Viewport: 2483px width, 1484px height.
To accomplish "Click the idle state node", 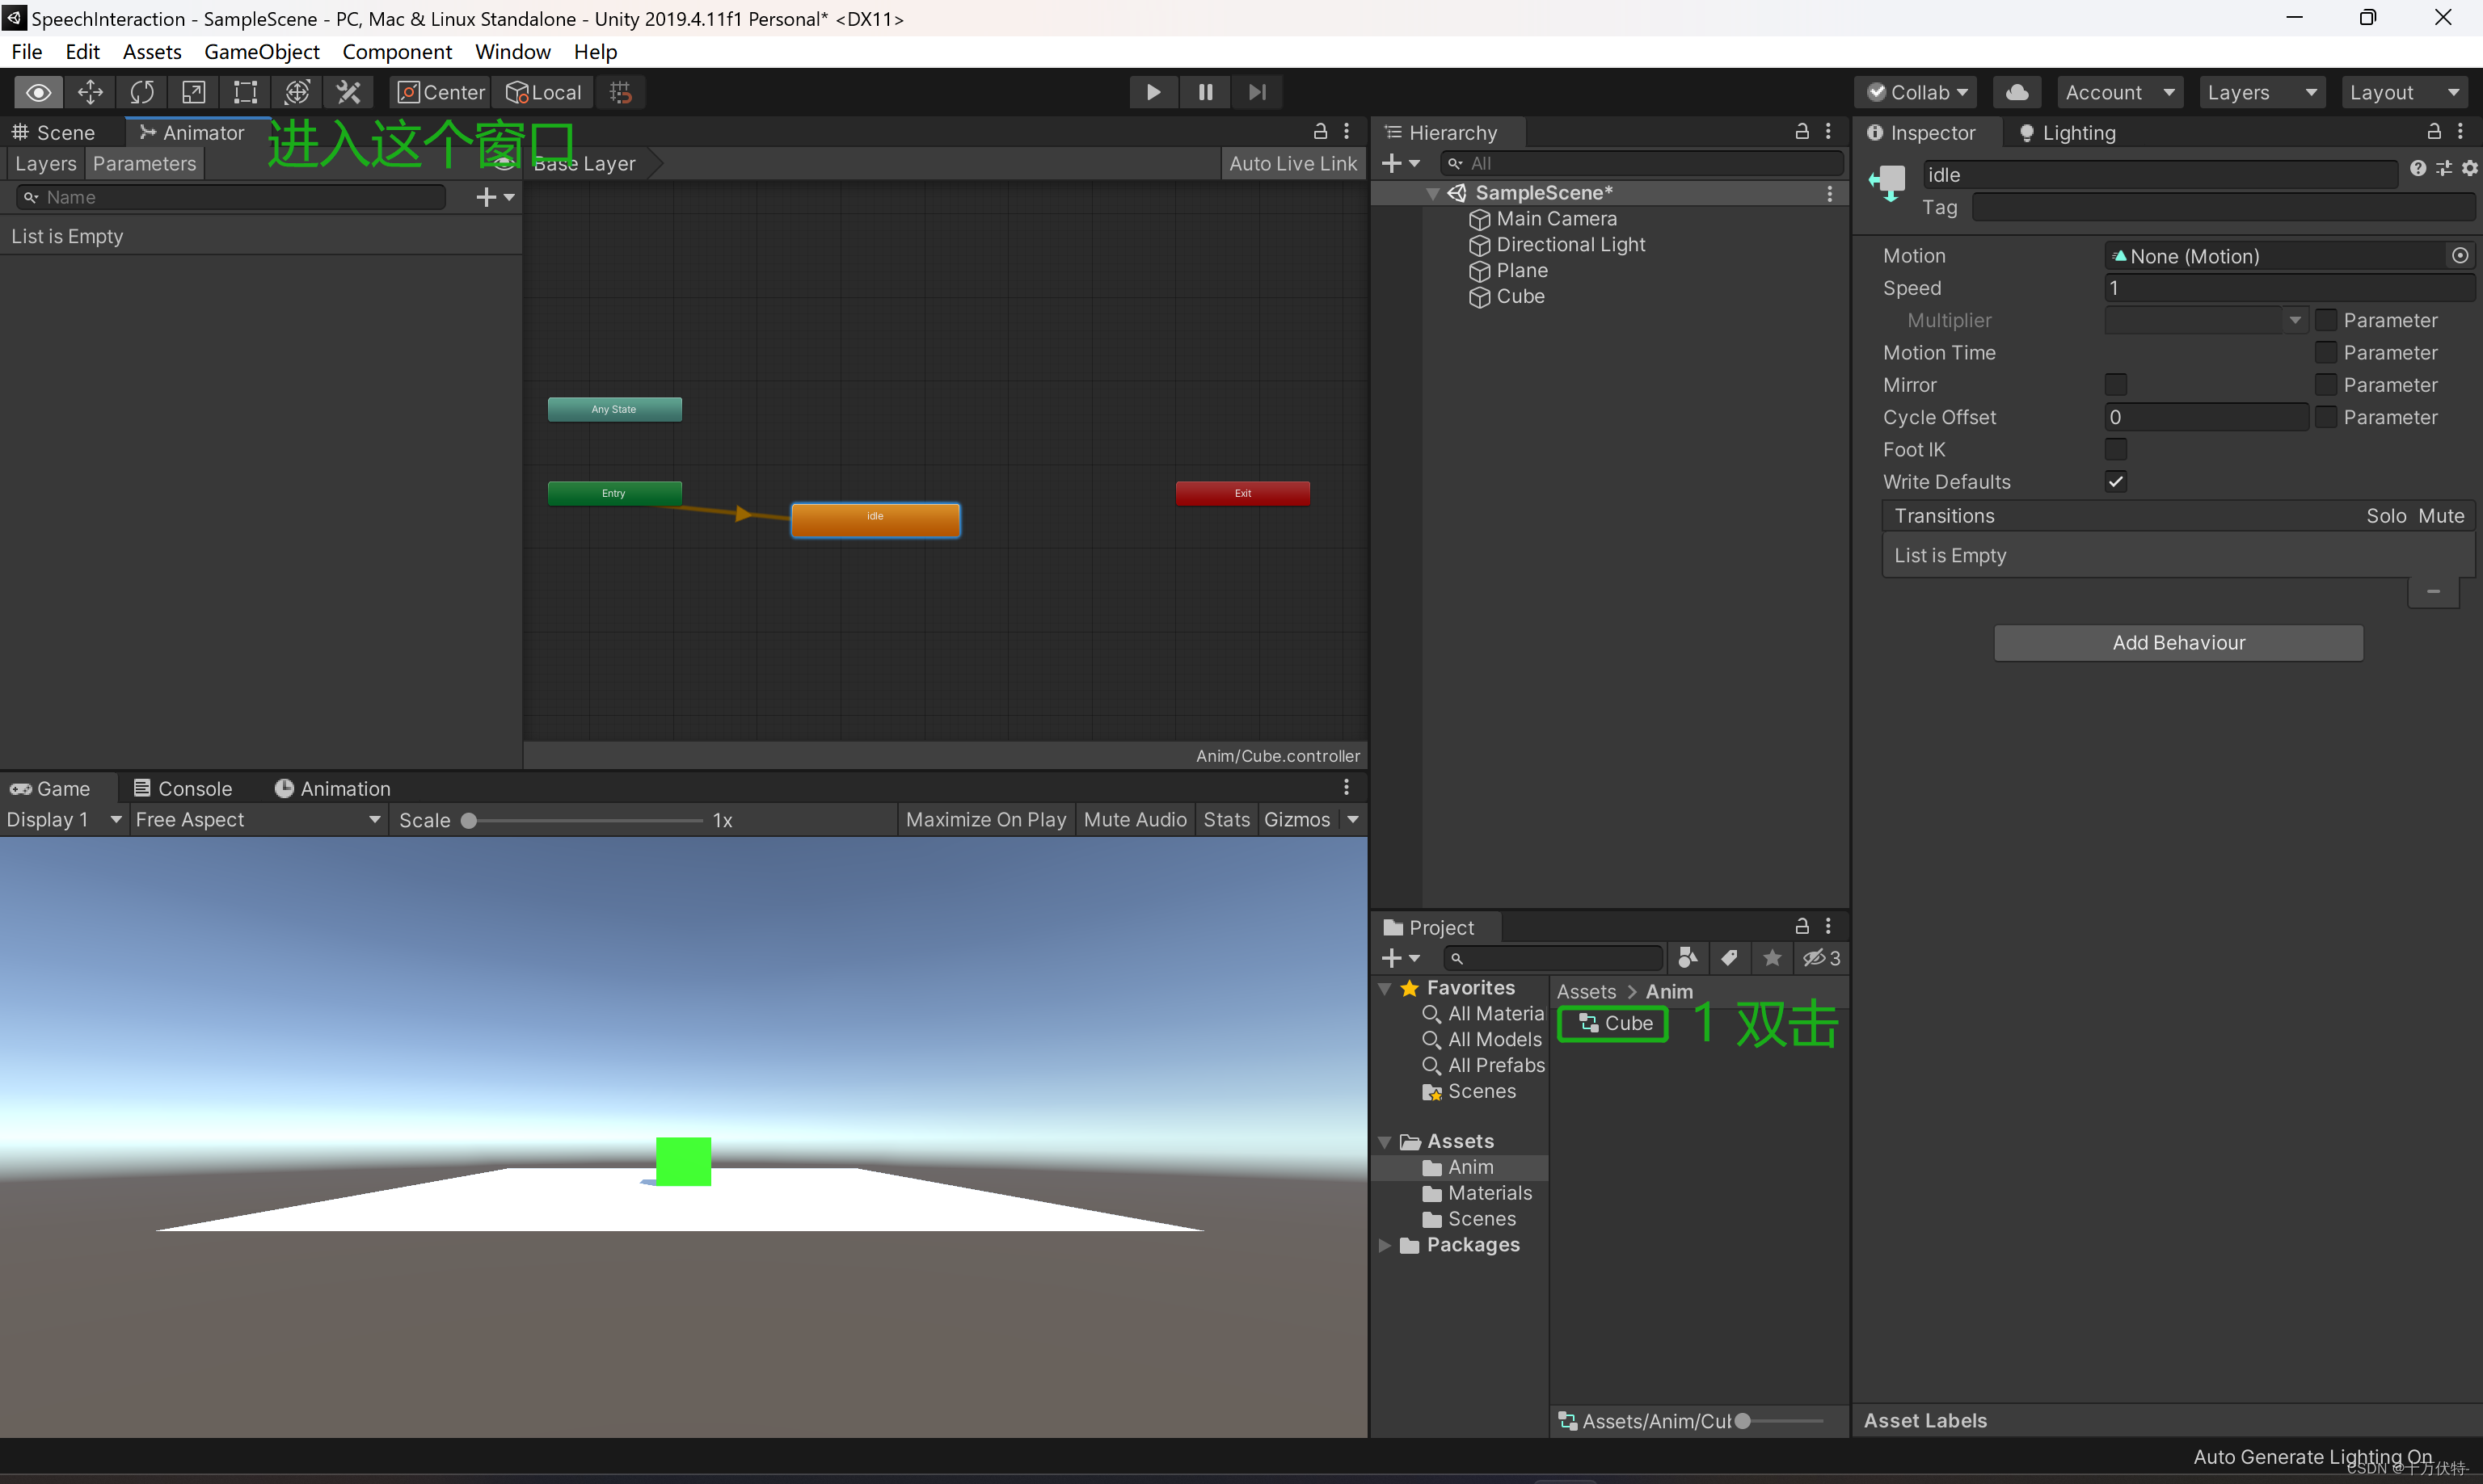I will [875, 519].
